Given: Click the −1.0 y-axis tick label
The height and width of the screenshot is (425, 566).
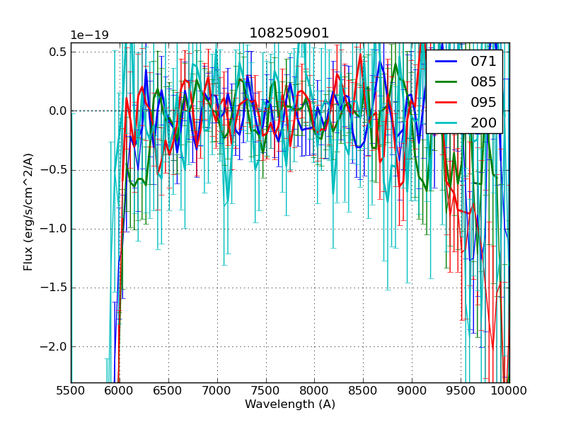Looking at the screenshot, I should pos(54,229).
